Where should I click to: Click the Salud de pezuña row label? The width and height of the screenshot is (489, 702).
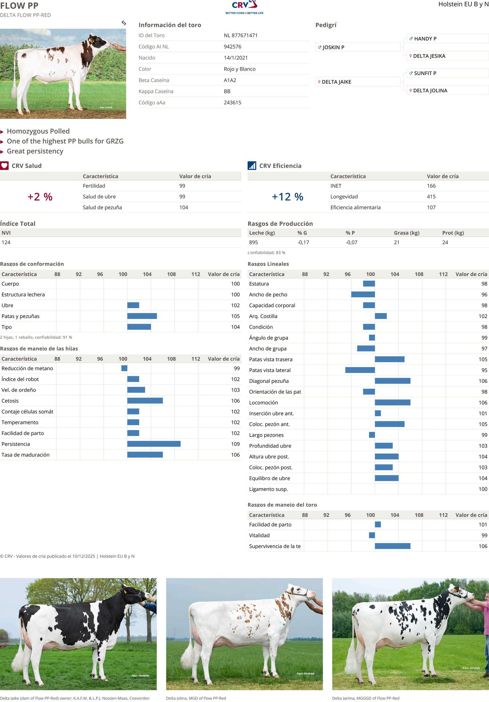coord(102,207)
